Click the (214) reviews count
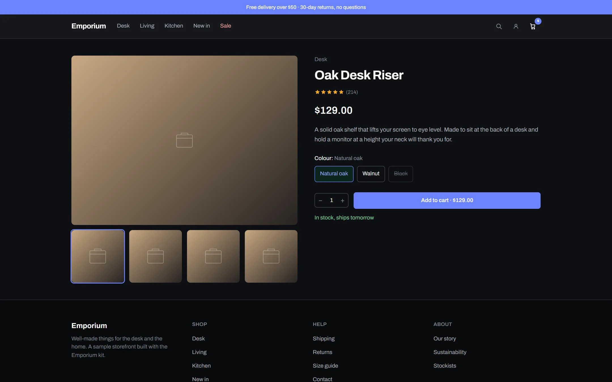612x382 pixels. pyautogui.click(x=352, y=92)
